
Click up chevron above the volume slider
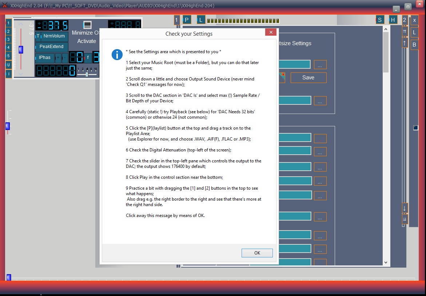[x=21, y=24]
